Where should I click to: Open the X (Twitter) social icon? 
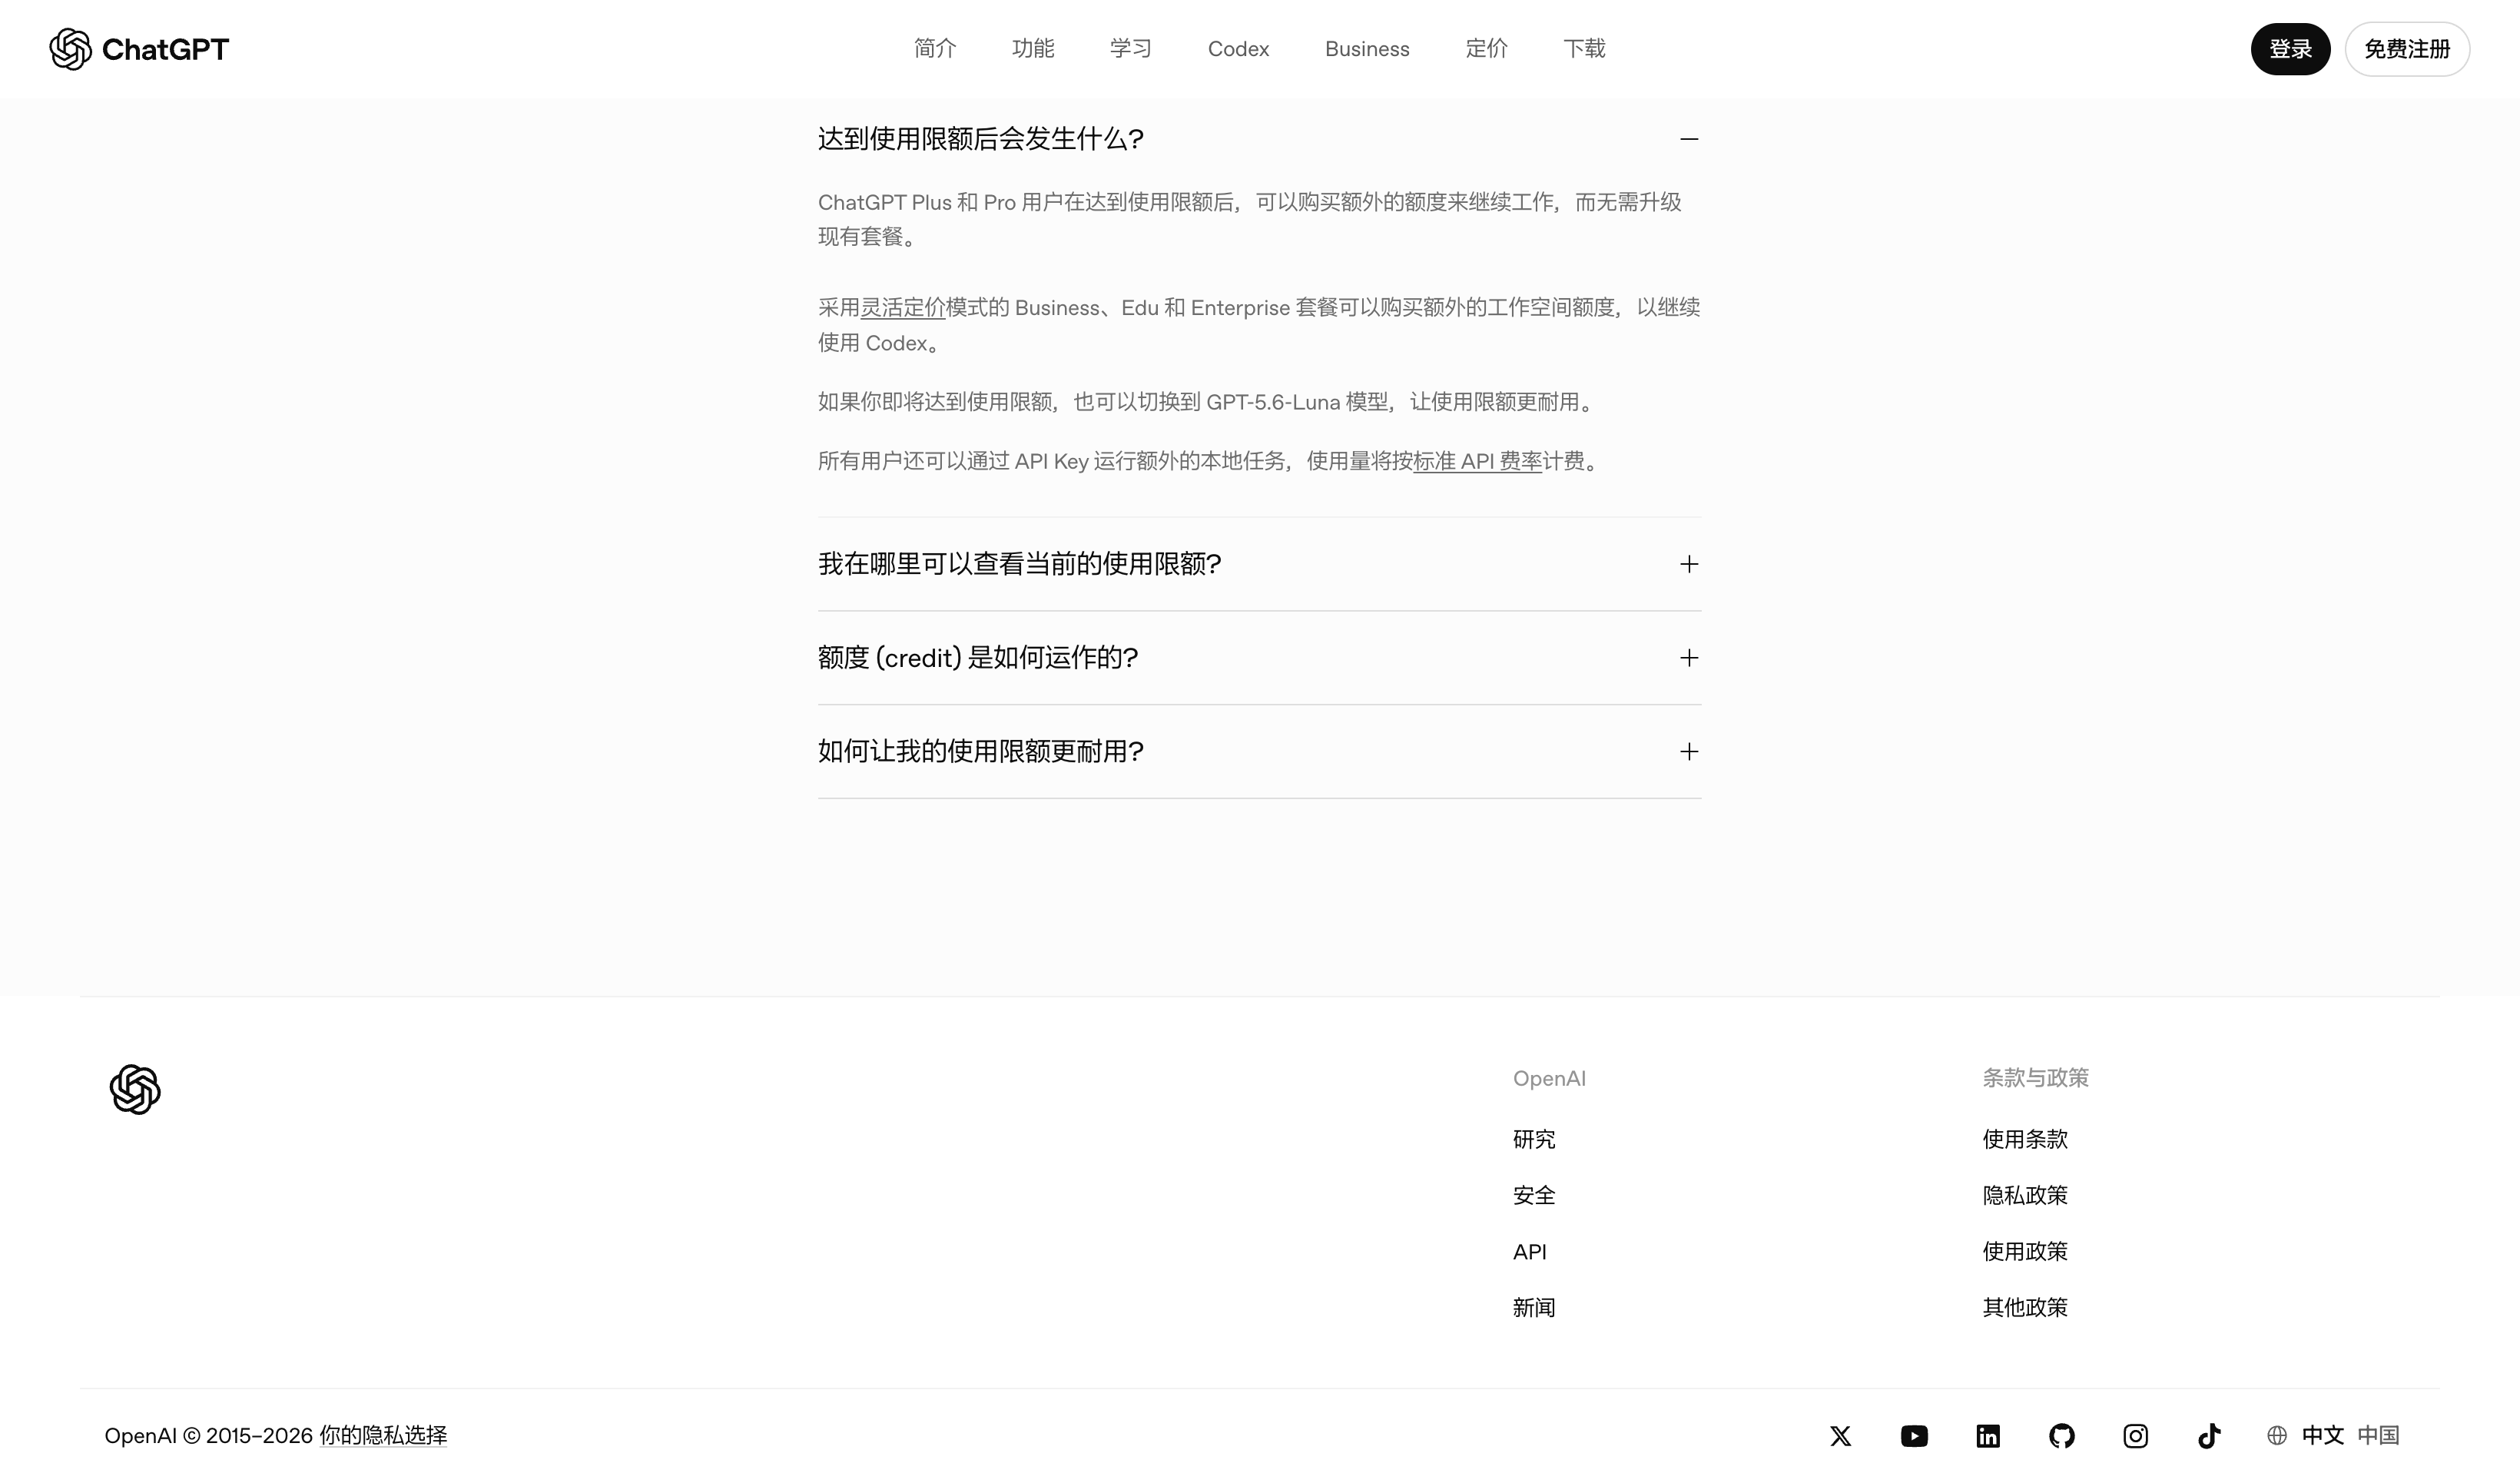pos(1840,1436)
